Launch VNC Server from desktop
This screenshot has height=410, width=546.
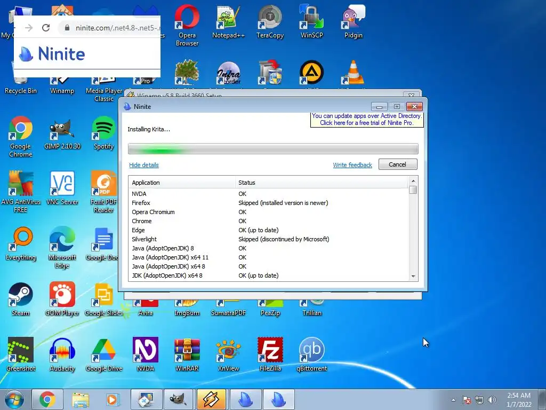pyautogui.click(x=62, y=188)
